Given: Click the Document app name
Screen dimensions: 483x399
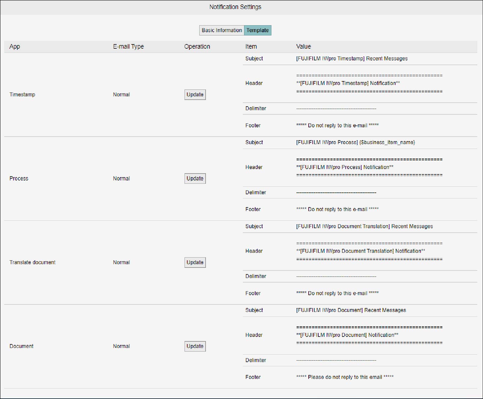Looking at the screenshot, I should pos(21,346).
